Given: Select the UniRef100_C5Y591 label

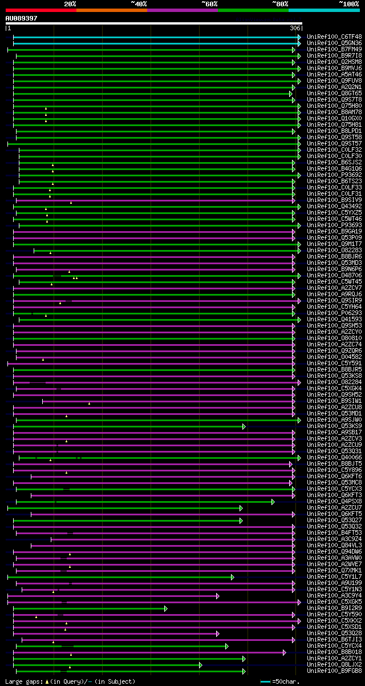Looking at the screenshot, I should [x=334, y=363].
